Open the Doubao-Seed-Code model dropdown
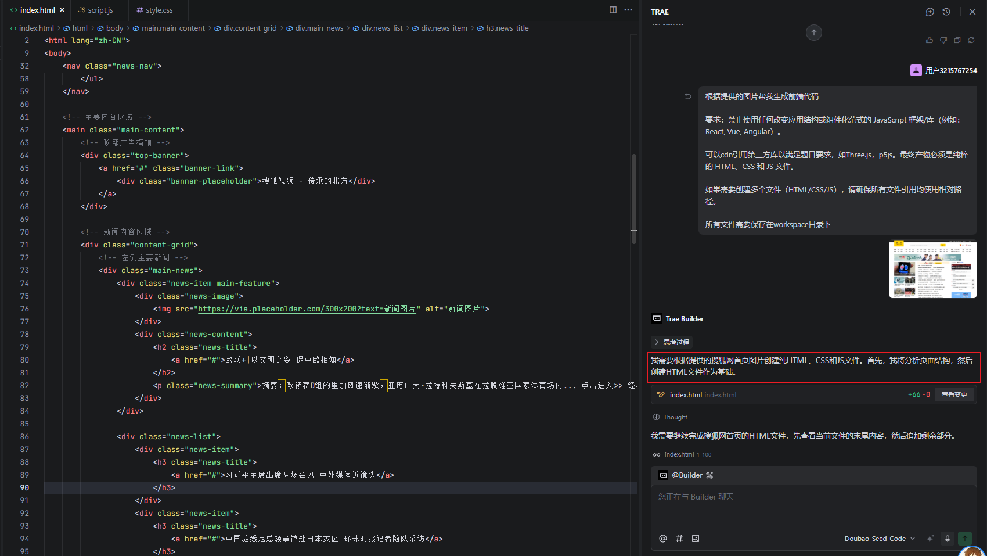The height and width of the screenshot is (556, 987). (879, 539)
